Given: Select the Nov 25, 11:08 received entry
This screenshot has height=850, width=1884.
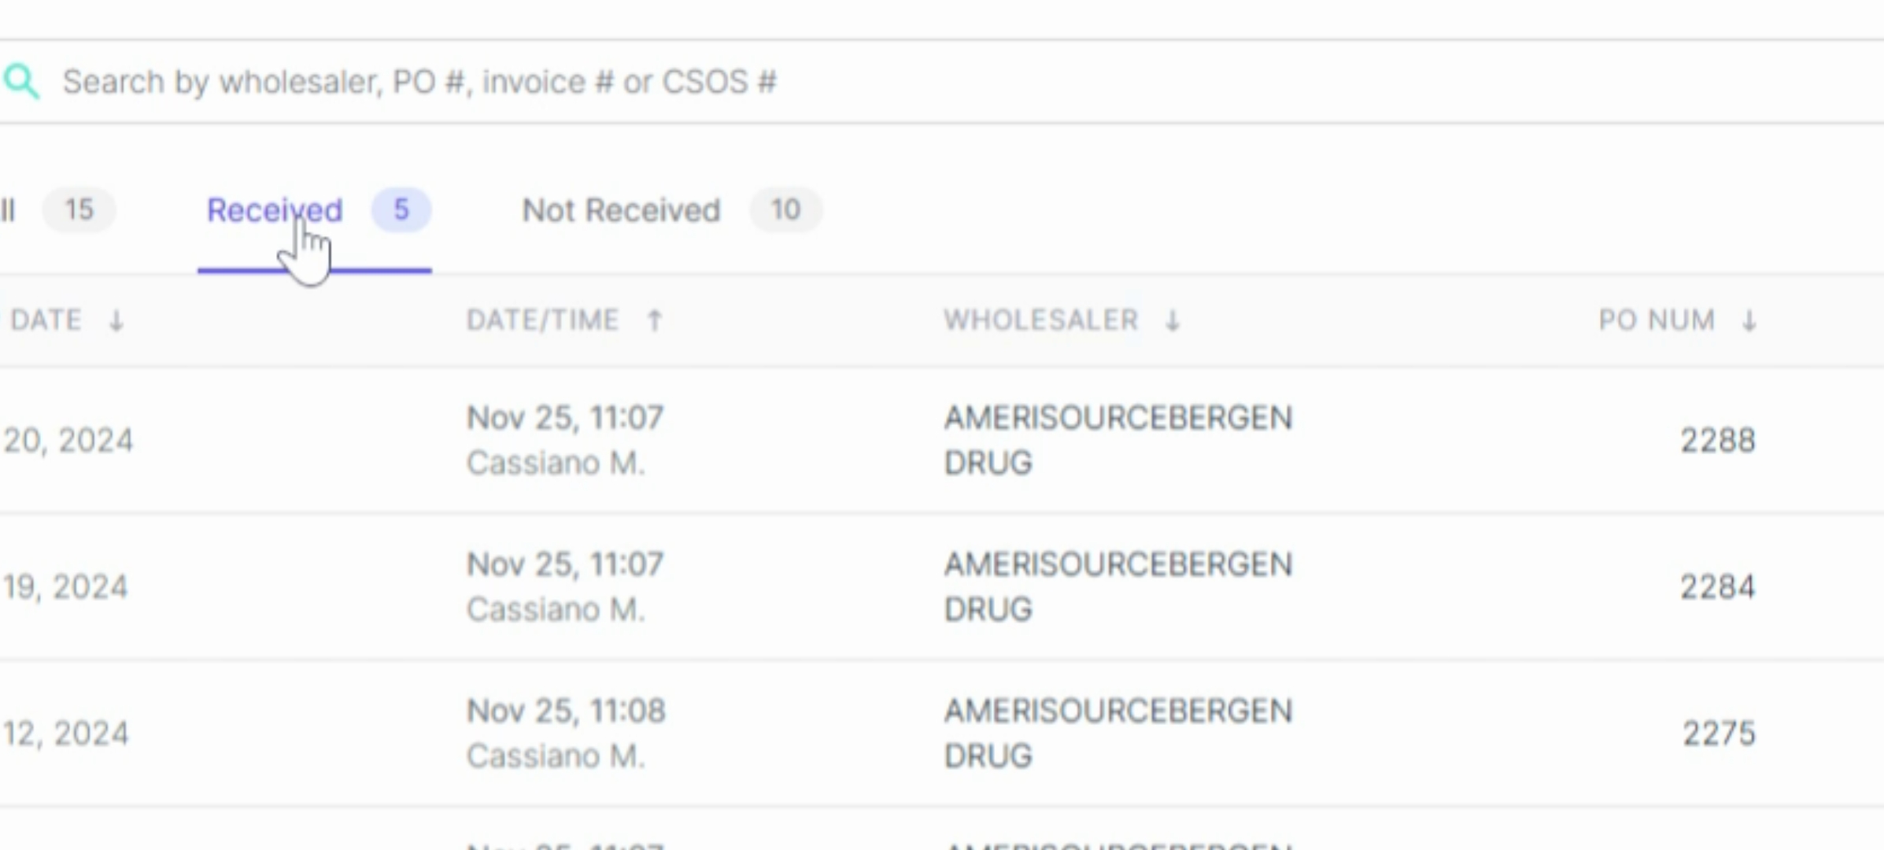Looking at the screenshot, I should coord(566,711).
